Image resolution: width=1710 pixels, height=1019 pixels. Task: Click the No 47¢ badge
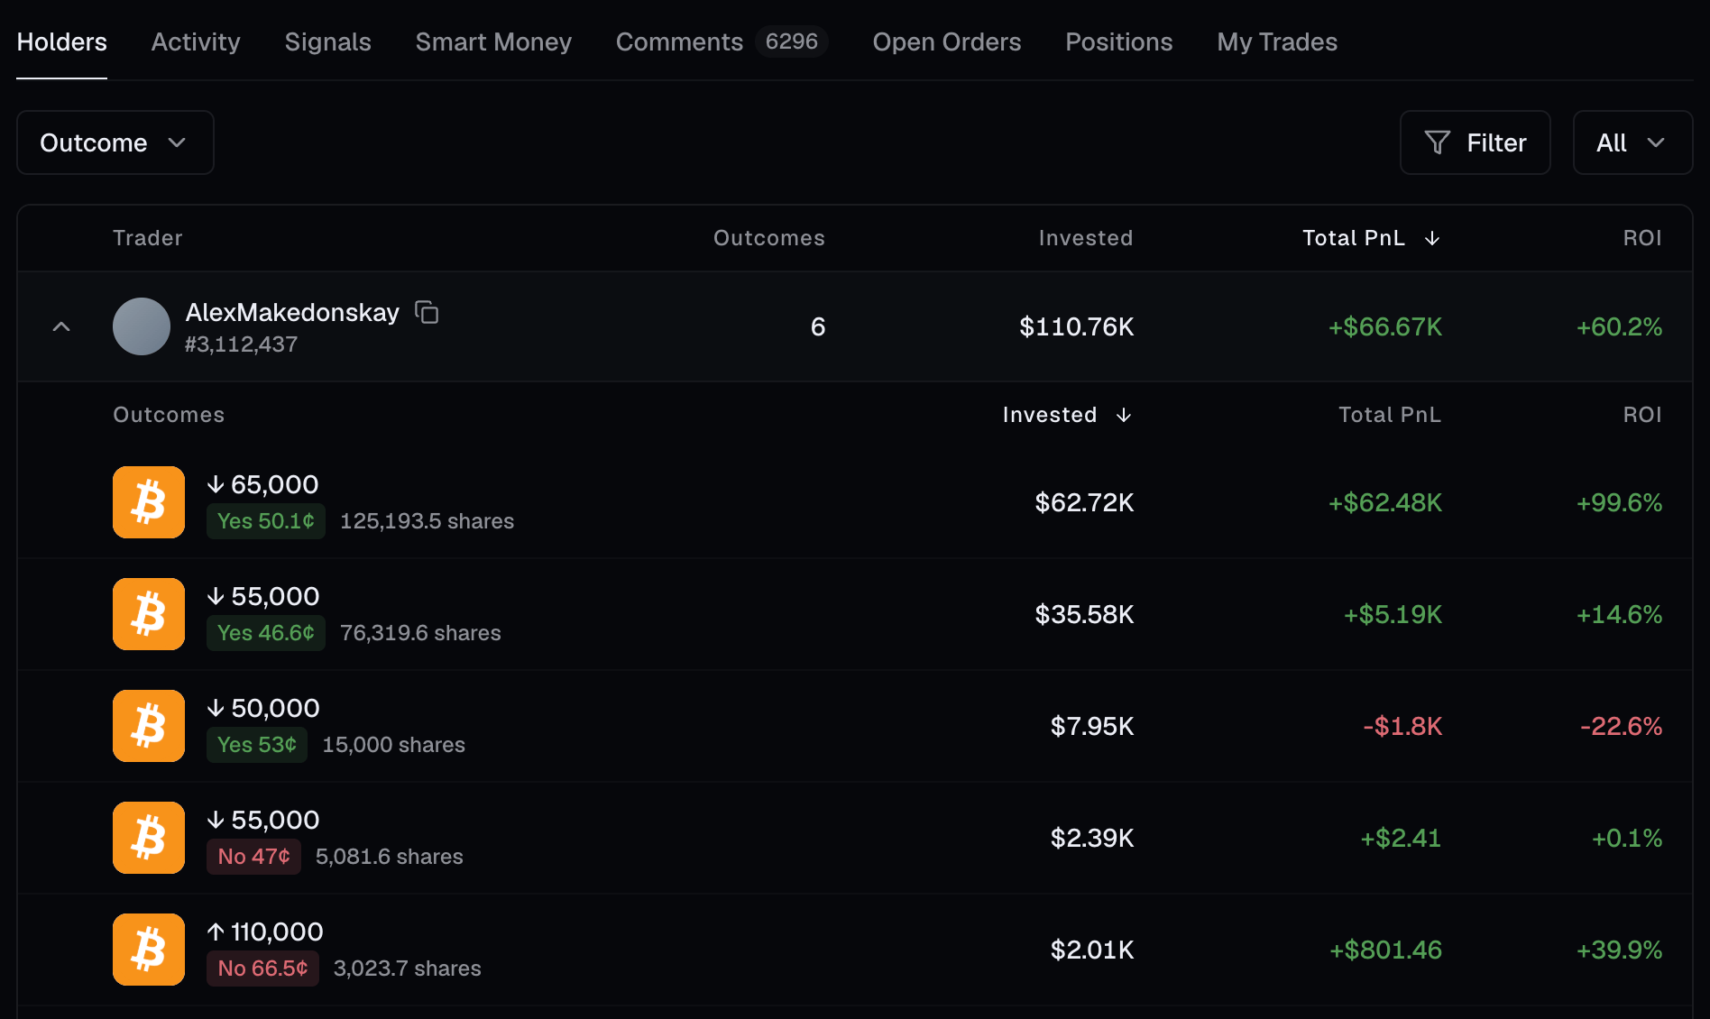[x=253, y=857]
